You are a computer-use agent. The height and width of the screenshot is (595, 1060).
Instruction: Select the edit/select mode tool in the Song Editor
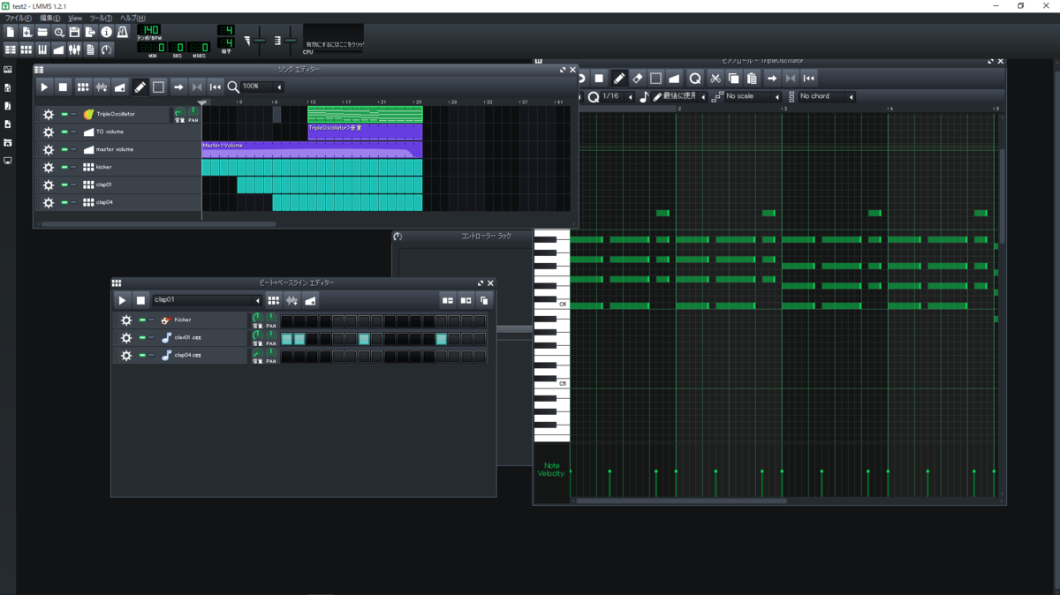(160, 87)
